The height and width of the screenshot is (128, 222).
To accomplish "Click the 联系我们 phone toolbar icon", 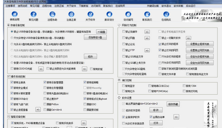I will tap(147, 14).
